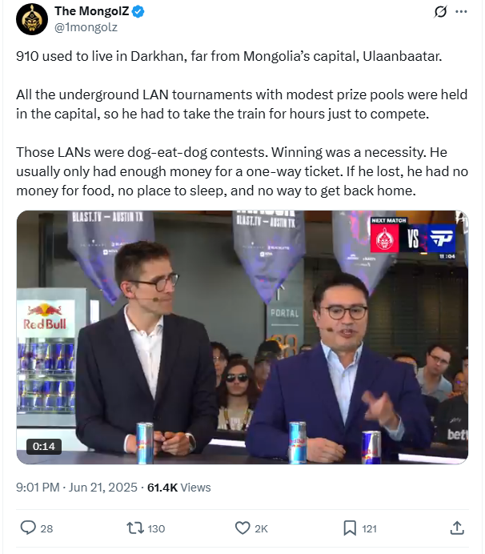Like the tweet with heart icon
The height and width of the screenshot is (554, 485).
[242, 528]
